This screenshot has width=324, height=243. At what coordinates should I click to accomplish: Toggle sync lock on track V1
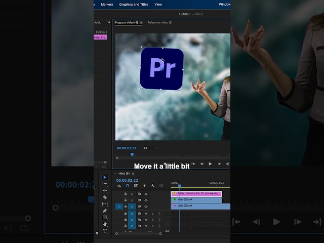click(x=139, y=207)
